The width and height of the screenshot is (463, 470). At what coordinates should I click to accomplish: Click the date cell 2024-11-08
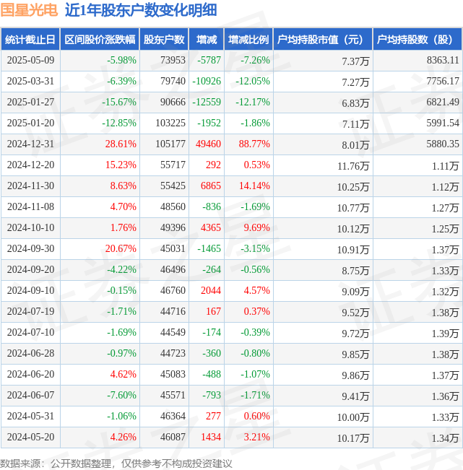pyautogui.click(x=30, y=206)
